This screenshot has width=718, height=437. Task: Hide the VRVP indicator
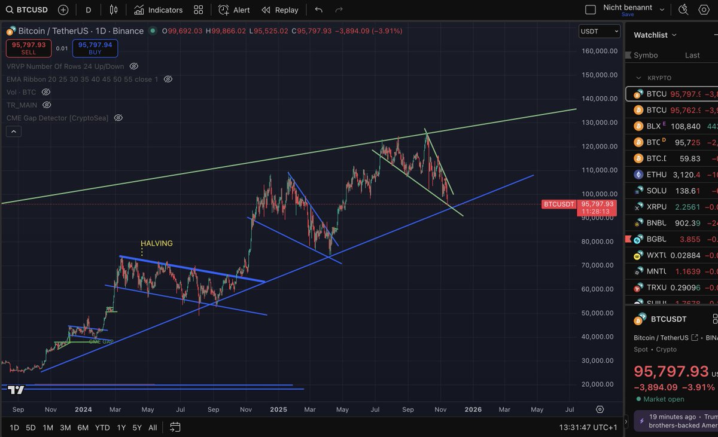pyautogui.click(x=133, y=66)
